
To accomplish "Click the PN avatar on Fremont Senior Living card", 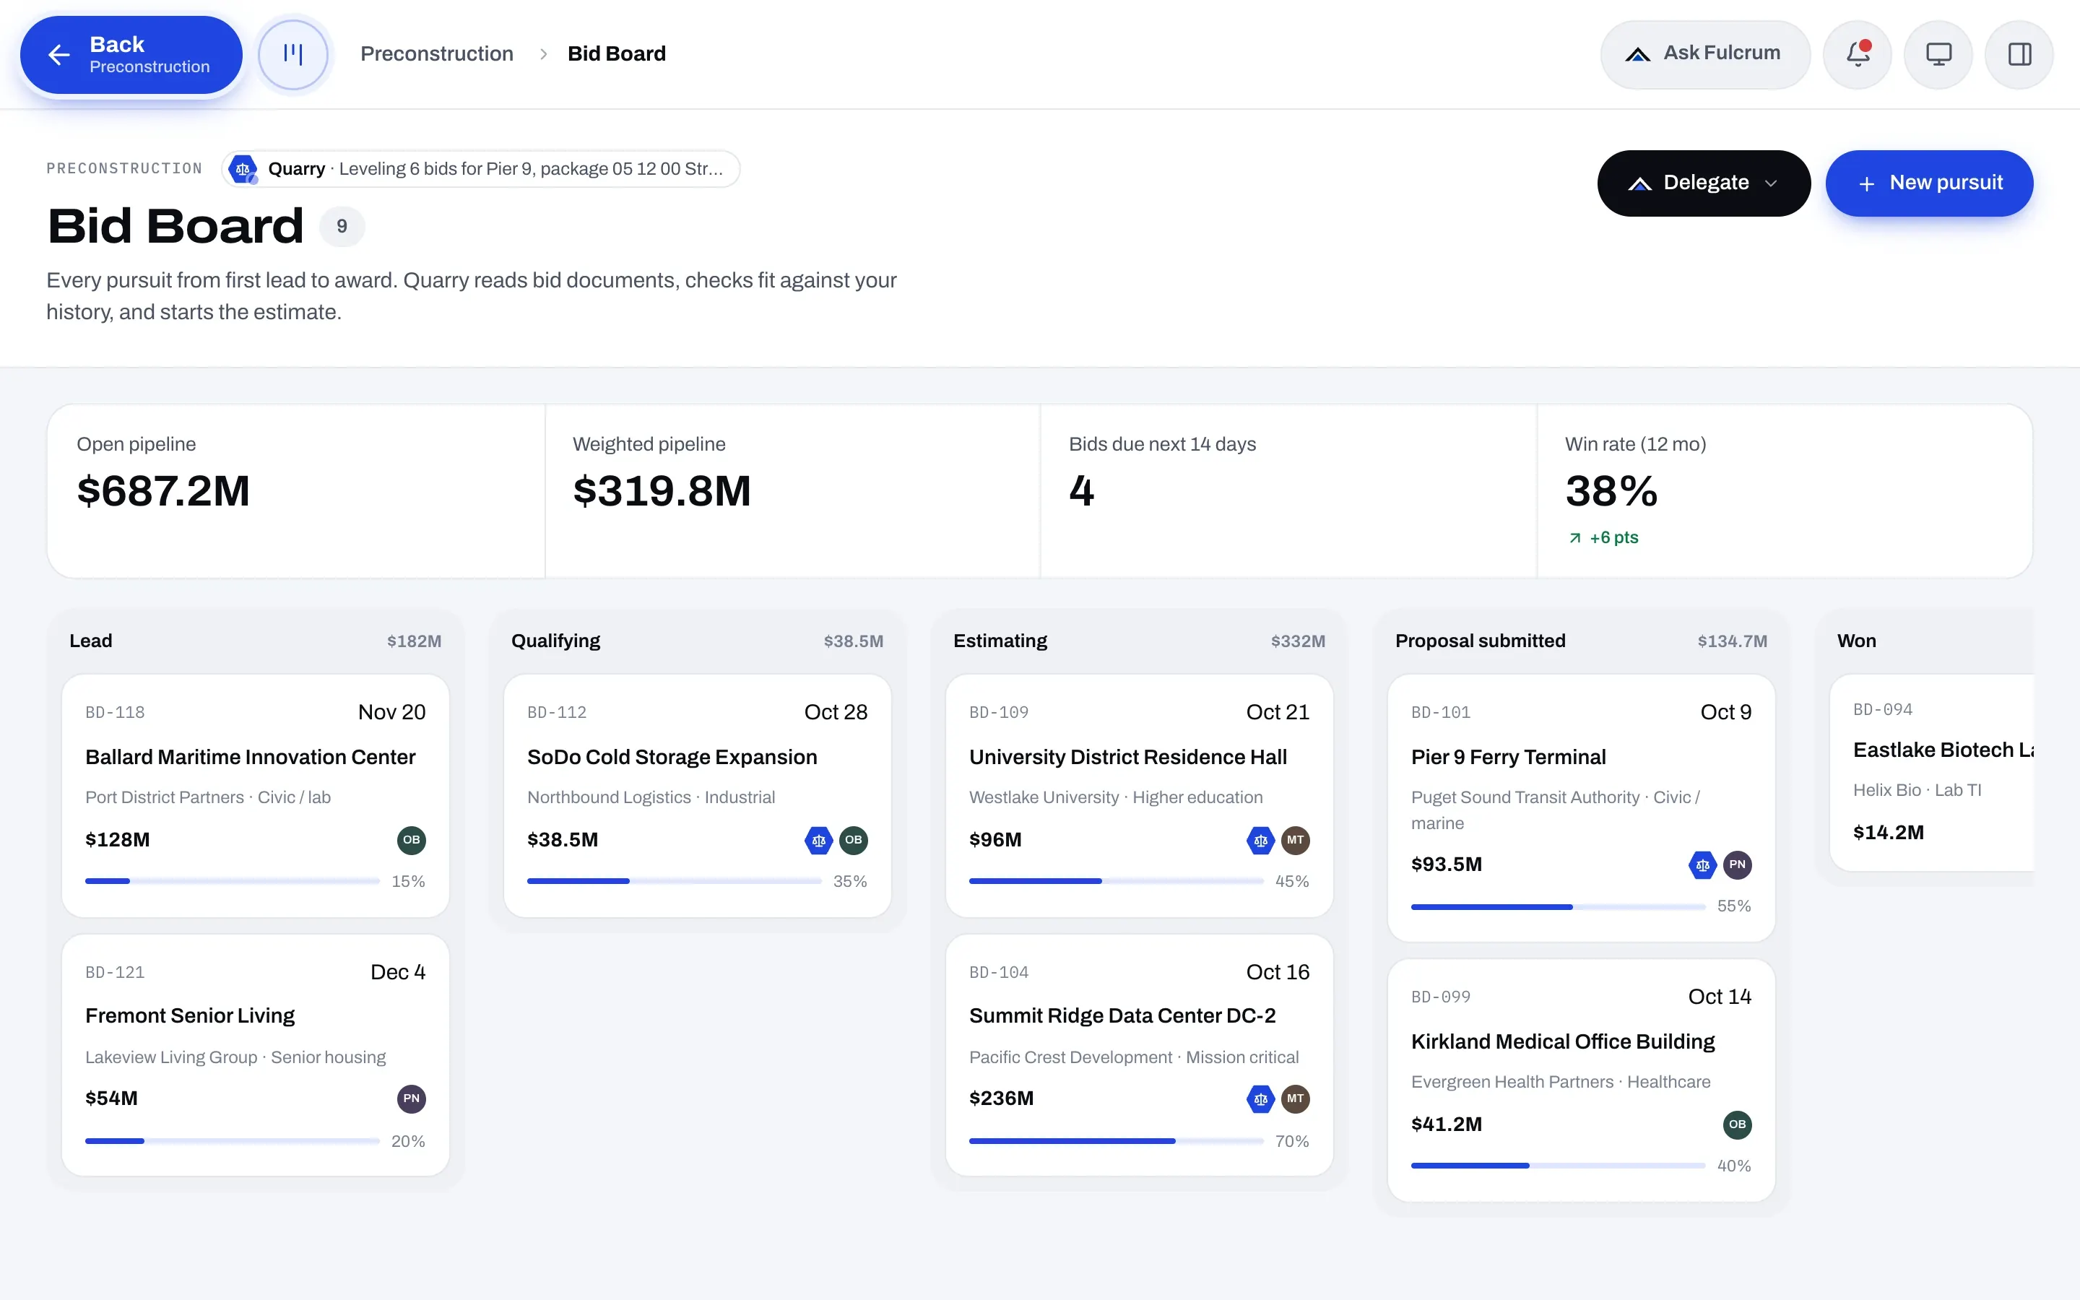I will coord(412,1098).
